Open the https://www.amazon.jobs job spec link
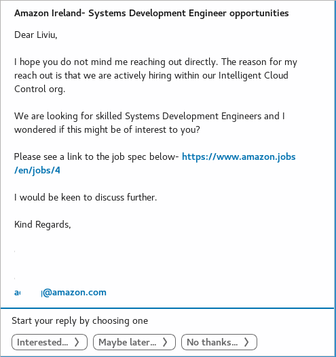This screenshot has width=336, height=357. pos(239,156)
